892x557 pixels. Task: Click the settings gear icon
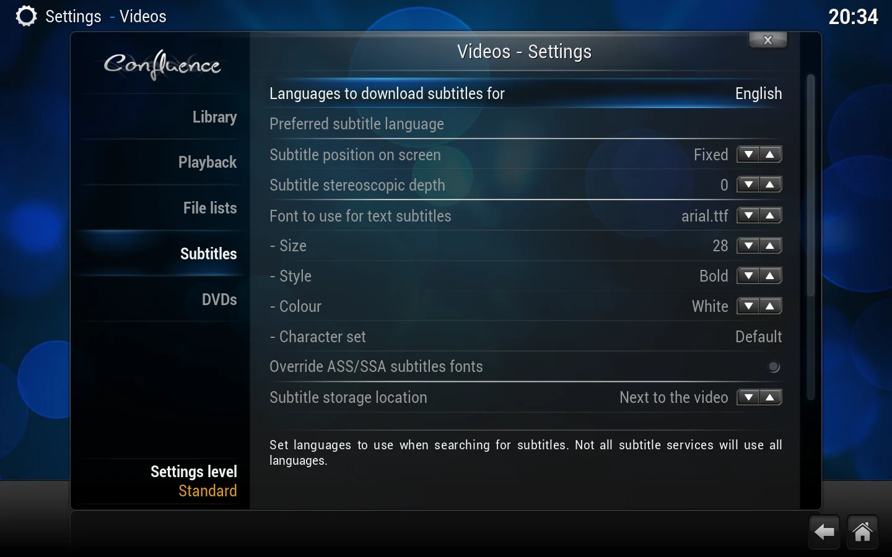tap(26, 16)
